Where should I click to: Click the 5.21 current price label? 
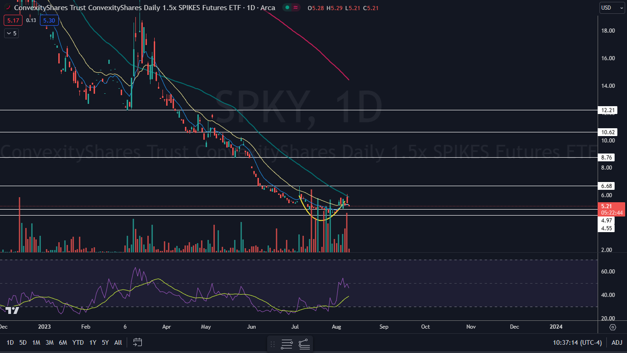point(606,206)
